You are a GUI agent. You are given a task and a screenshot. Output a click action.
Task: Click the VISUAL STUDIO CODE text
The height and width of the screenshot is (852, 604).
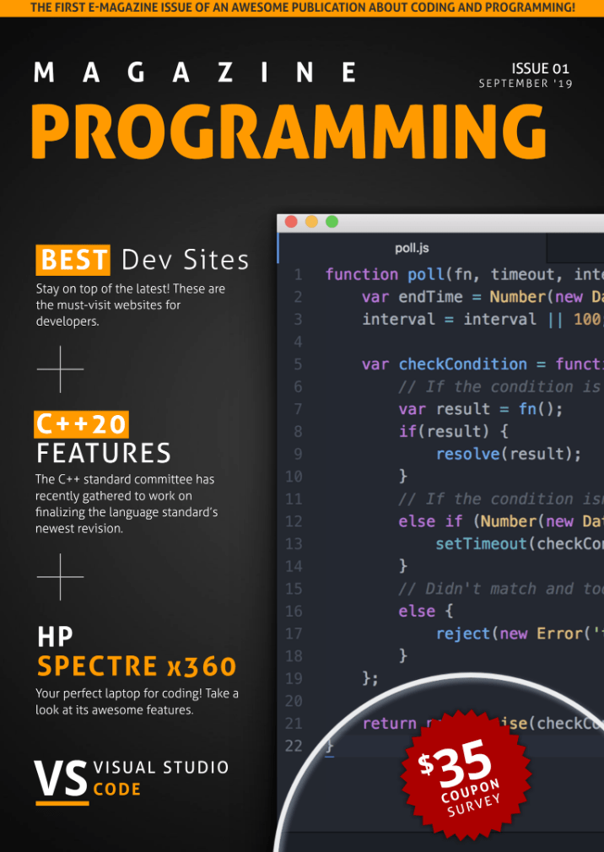click(x=160, y=778)
